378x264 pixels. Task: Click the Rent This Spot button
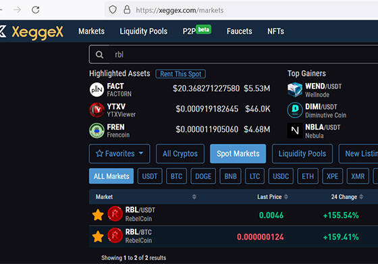pyautogui.click(x=181, y=74)
